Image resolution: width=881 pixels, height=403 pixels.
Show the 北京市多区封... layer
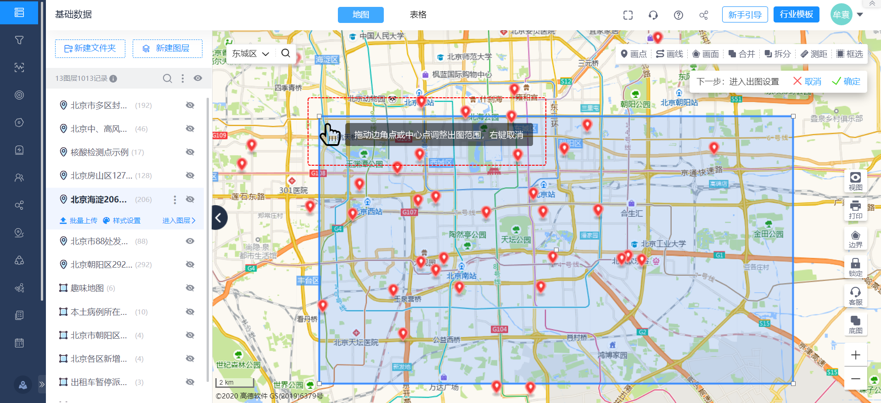tap(190, 105)
